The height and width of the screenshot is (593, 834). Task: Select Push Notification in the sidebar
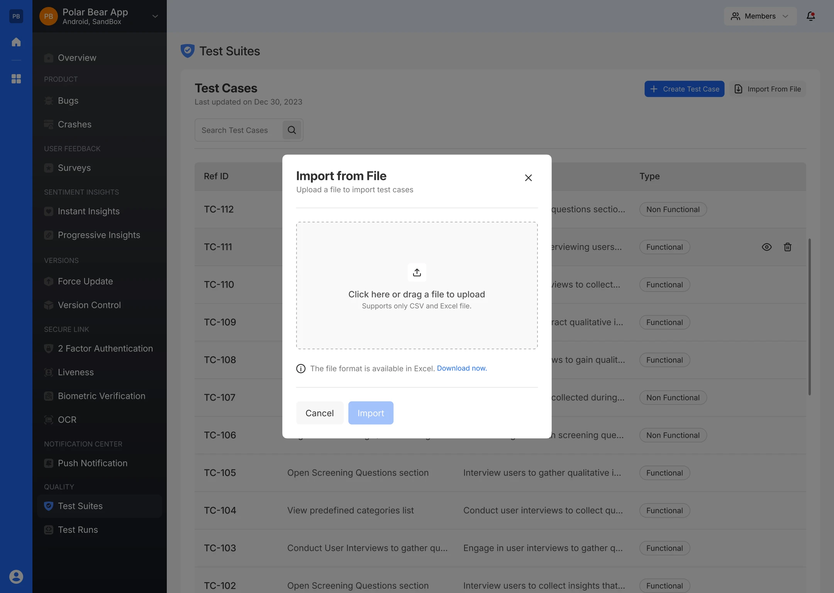click(92, 463)
